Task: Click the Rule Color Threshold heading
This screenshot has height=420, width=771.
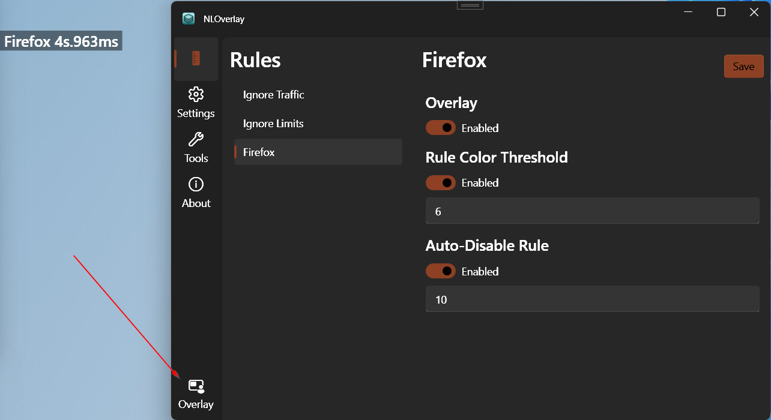Action: pyautogui.click(x=497, y=157)
